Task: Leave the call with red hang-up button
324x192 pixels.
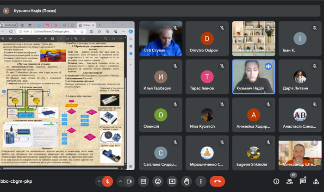Action: 218,181
